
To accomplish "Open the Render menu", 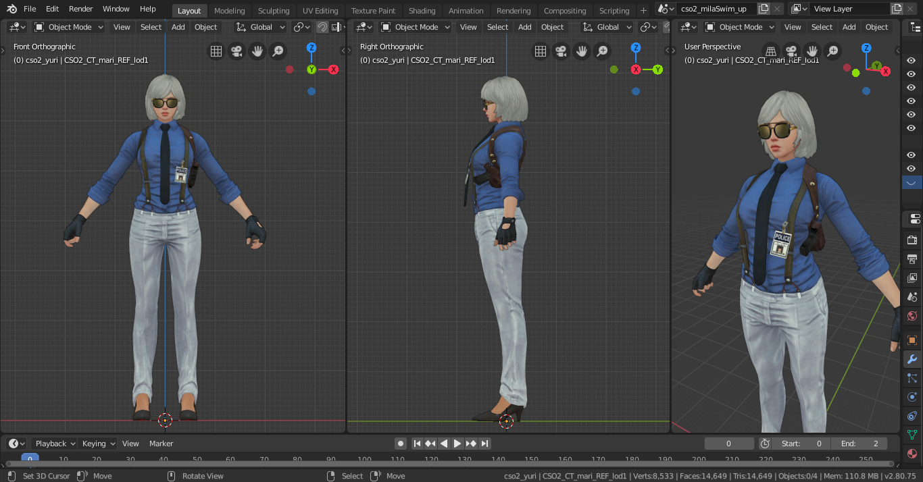I will [81, 9].
